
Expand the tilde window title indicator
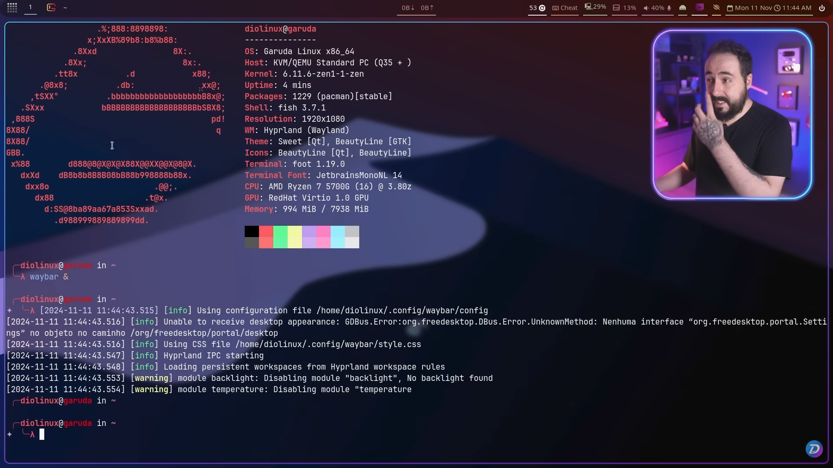coord(66,7)
